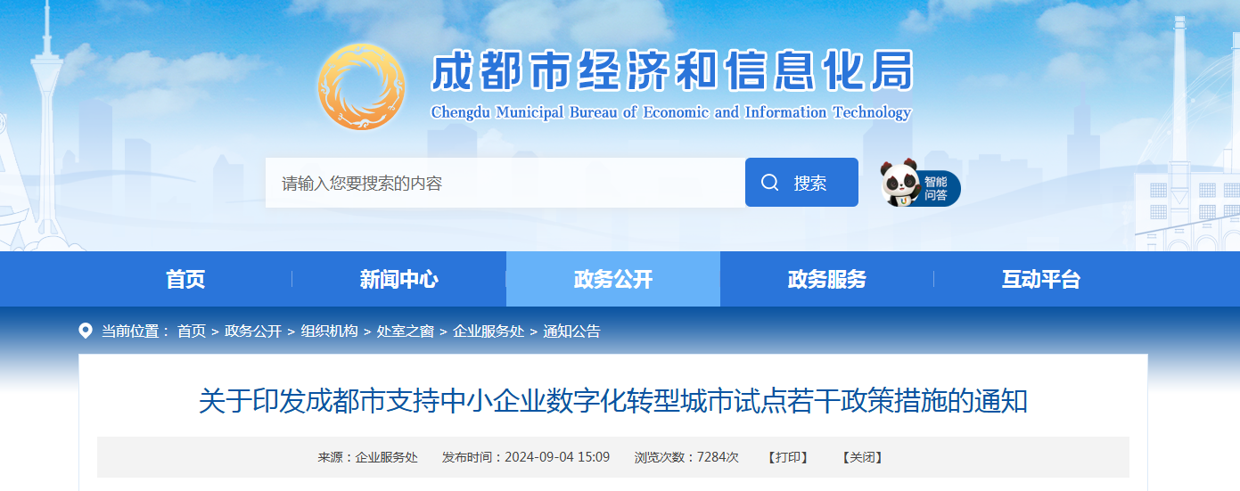Image resolution: width=1240 pixels, height=491 pixels.
Task: Open the 政务服务 navigation tab
Action: click(x=827, y=279)
